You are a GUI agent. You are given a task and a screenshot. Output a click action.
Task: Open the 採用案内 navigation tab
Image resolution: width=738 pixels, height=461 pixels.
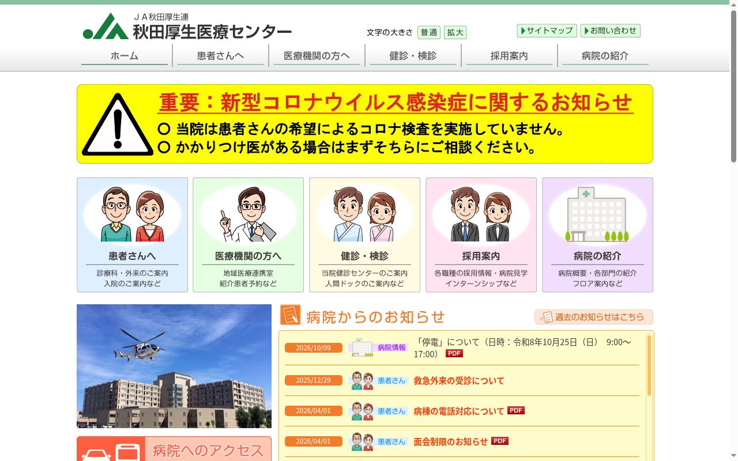[x=509, y=56]
